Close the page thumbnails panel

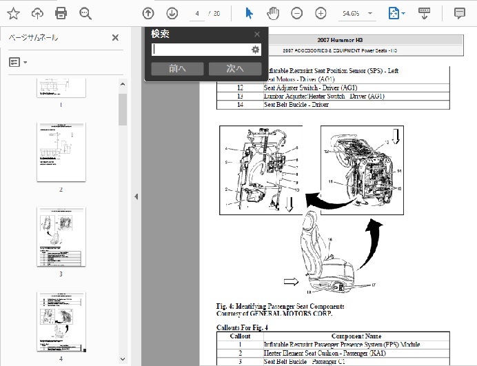[x=115, y=38]
